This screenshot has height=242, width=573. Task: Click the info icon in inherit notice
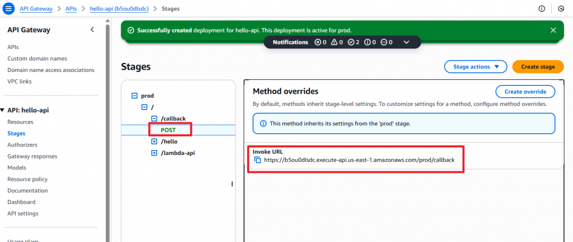point(263,123)
